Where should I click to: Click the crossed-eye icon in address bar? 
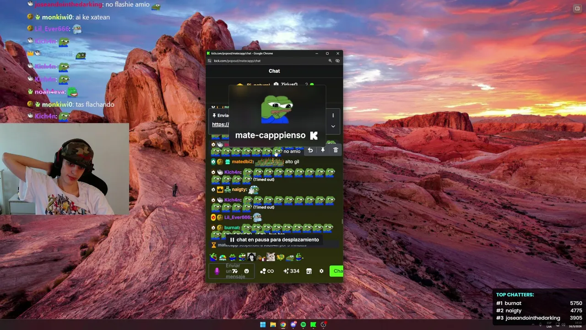pos(337,60)
